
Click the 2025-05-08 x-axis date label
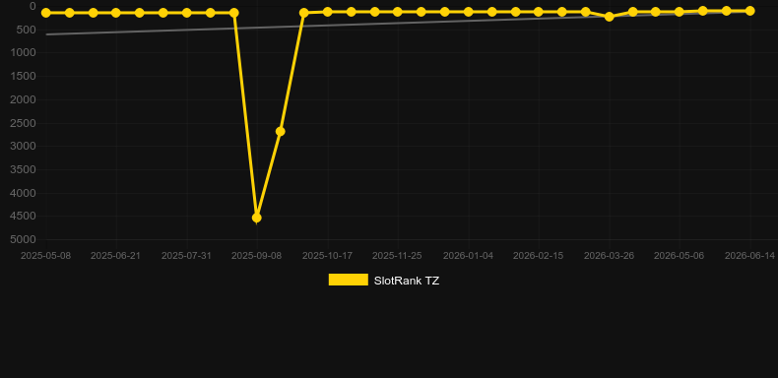[45, 256]
